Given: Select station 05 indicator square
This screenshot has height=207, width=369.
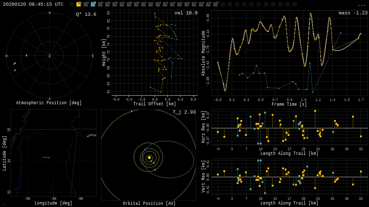Looking at the screenshot, I should [x=107, y=4].
